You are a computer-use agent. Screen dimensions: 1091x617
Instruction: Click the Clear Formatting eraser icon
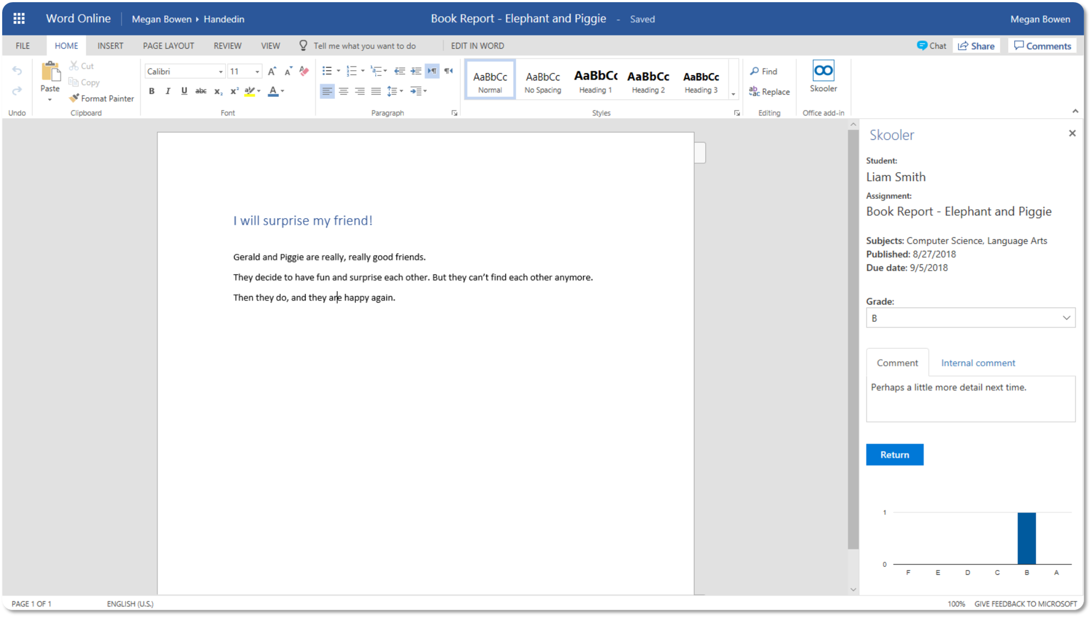pyautogui.click(x=304, y=71)
